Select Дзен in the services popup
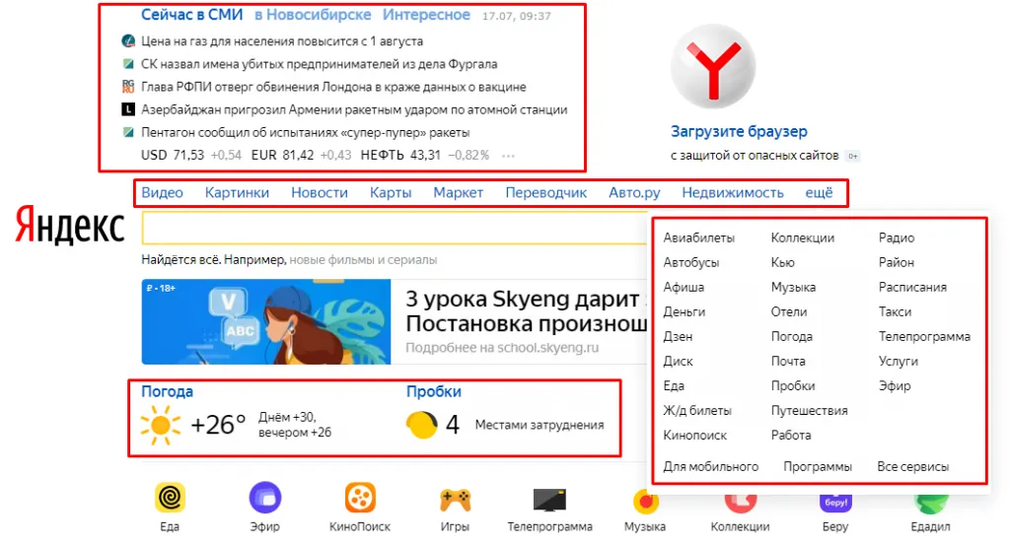This screenshot has width=1010, height=544. [x=678, y=337]
